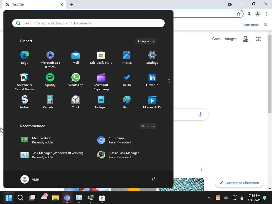272x204 pixels.
Task: Launch Calculator
Action: (50, 102)
